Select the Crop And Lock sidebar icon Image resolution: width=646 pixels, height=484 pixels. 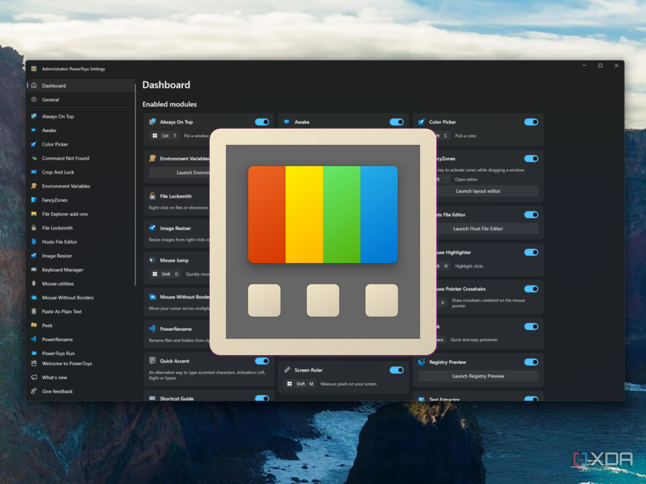(x=34, y=172)
